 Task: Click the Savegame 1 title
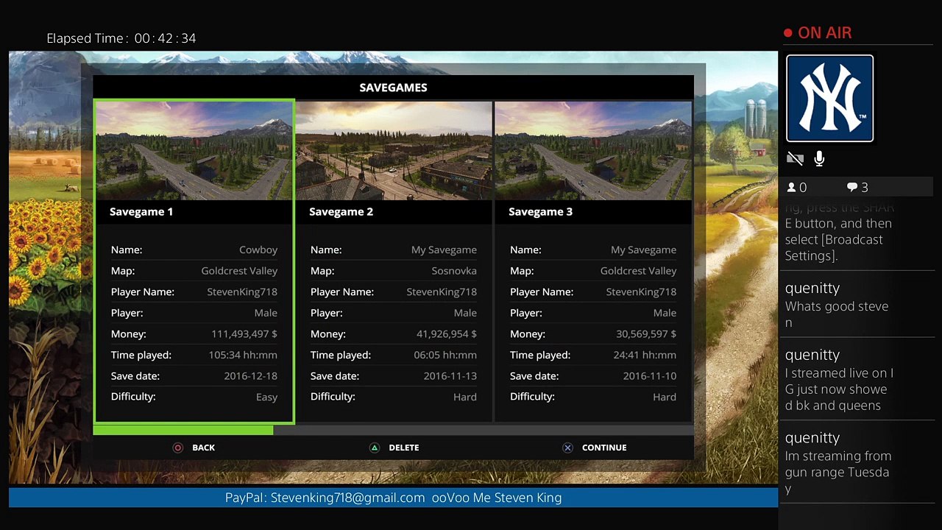point(141,212)
